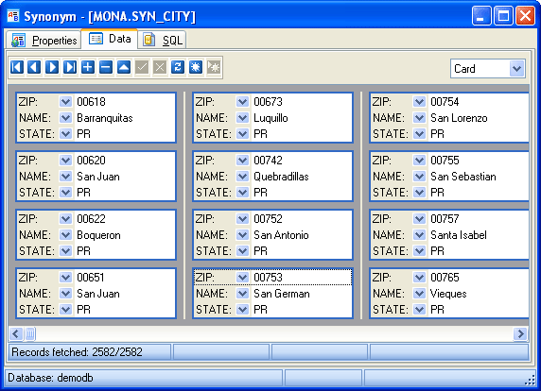Open the Card view mode dropdown
The height and width of the screenshot is (391, 541).
(516, 69)
